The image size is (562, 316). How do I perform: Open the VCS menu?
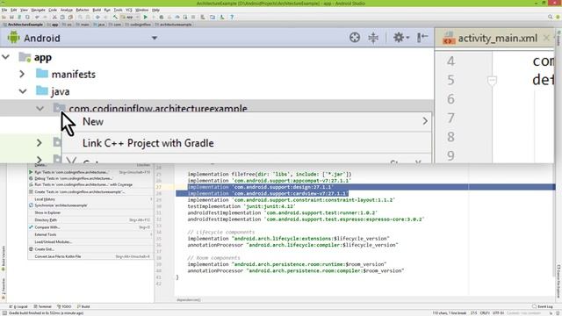click(129, 10)
